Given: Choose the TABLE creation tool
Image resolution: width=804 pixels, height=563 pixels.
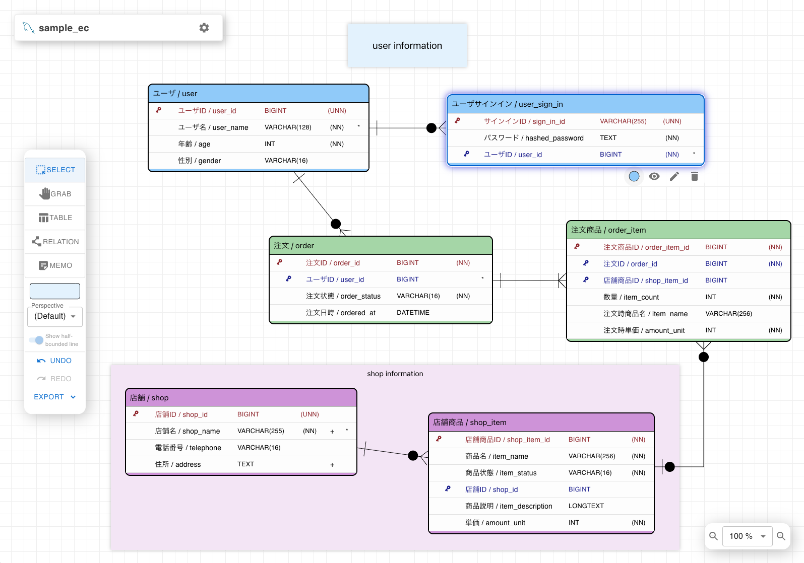Looking at the screenshot, I should tap(55, 218).
